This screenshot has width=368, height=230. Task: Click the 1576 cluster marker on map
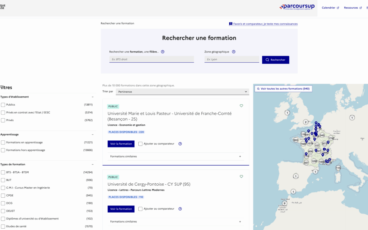point(310,143)
